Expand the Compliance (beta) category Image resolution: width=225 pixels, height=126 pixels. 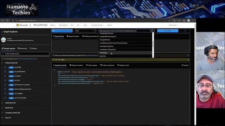coord(2,113)
